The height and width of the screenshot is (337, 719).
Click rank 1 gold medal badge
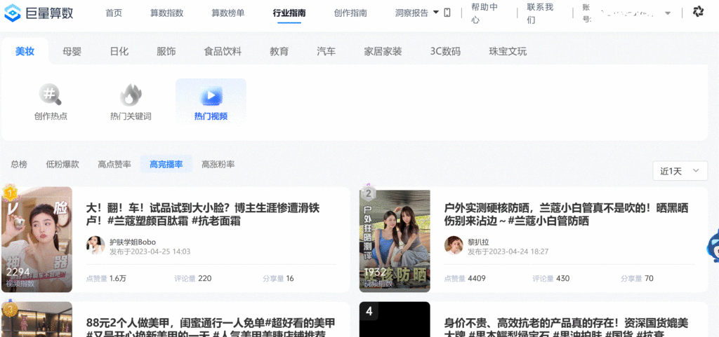pyautogui.click(x=10, y=193)
